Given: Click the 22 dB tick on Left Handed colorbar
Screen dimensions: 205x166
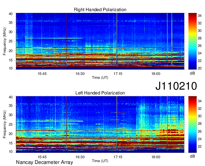Looking at the screenshot, I should tap(200, 146).
